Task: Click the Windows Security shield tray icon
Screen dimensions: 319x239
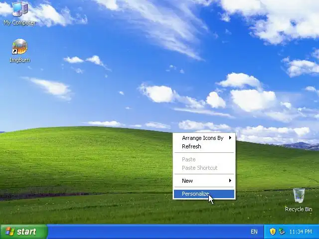Action: [273, 232]
